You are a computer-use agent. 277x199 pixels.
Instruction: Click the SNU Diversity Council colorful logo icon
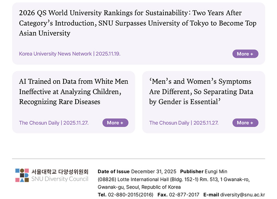pyautogui.click(x=22, y=175)
